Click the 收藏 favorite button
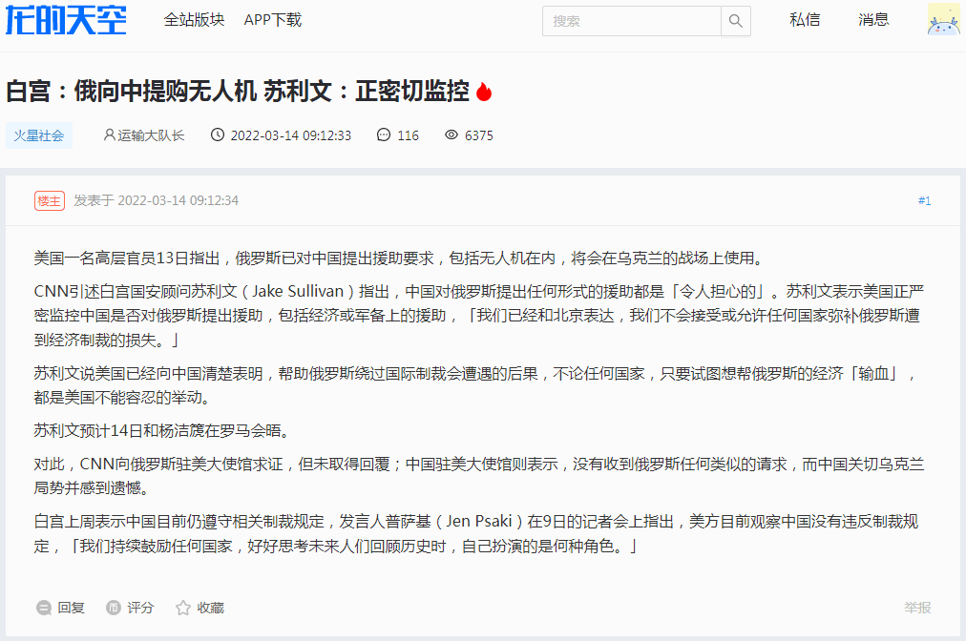 coord(199,608)
